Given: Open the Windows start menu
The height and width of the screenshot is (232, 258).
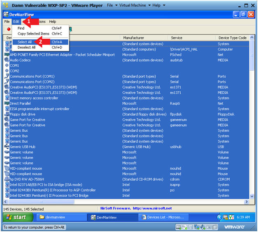Looking at the screenshot, I should (18, 217).
